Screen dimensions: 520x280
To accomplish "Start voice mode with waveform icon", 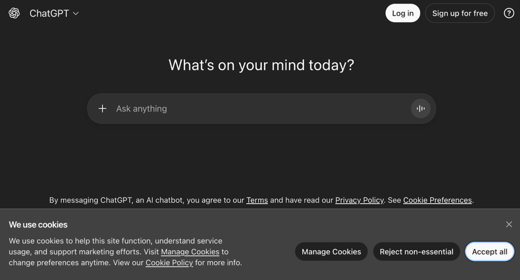I will pos(420,108).
